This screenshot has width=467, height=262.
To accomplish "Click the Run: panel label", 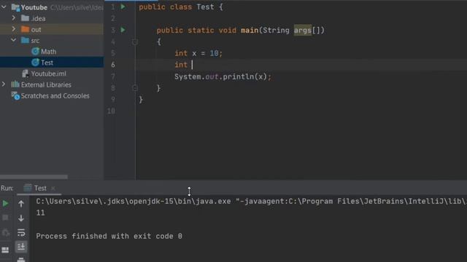I will [x=7, y=188].
